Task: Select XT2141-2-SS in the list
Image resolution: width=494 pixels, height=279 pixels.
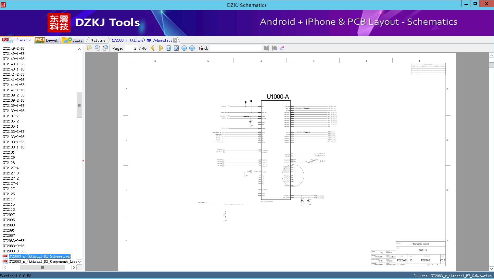Action: click(x=14, y=74)
